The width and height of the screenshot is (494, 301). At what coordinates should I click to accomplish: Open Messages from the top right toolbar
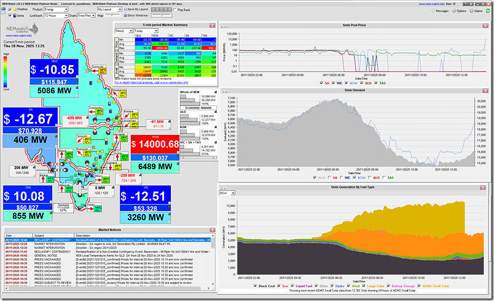click(x=440, y=11)
